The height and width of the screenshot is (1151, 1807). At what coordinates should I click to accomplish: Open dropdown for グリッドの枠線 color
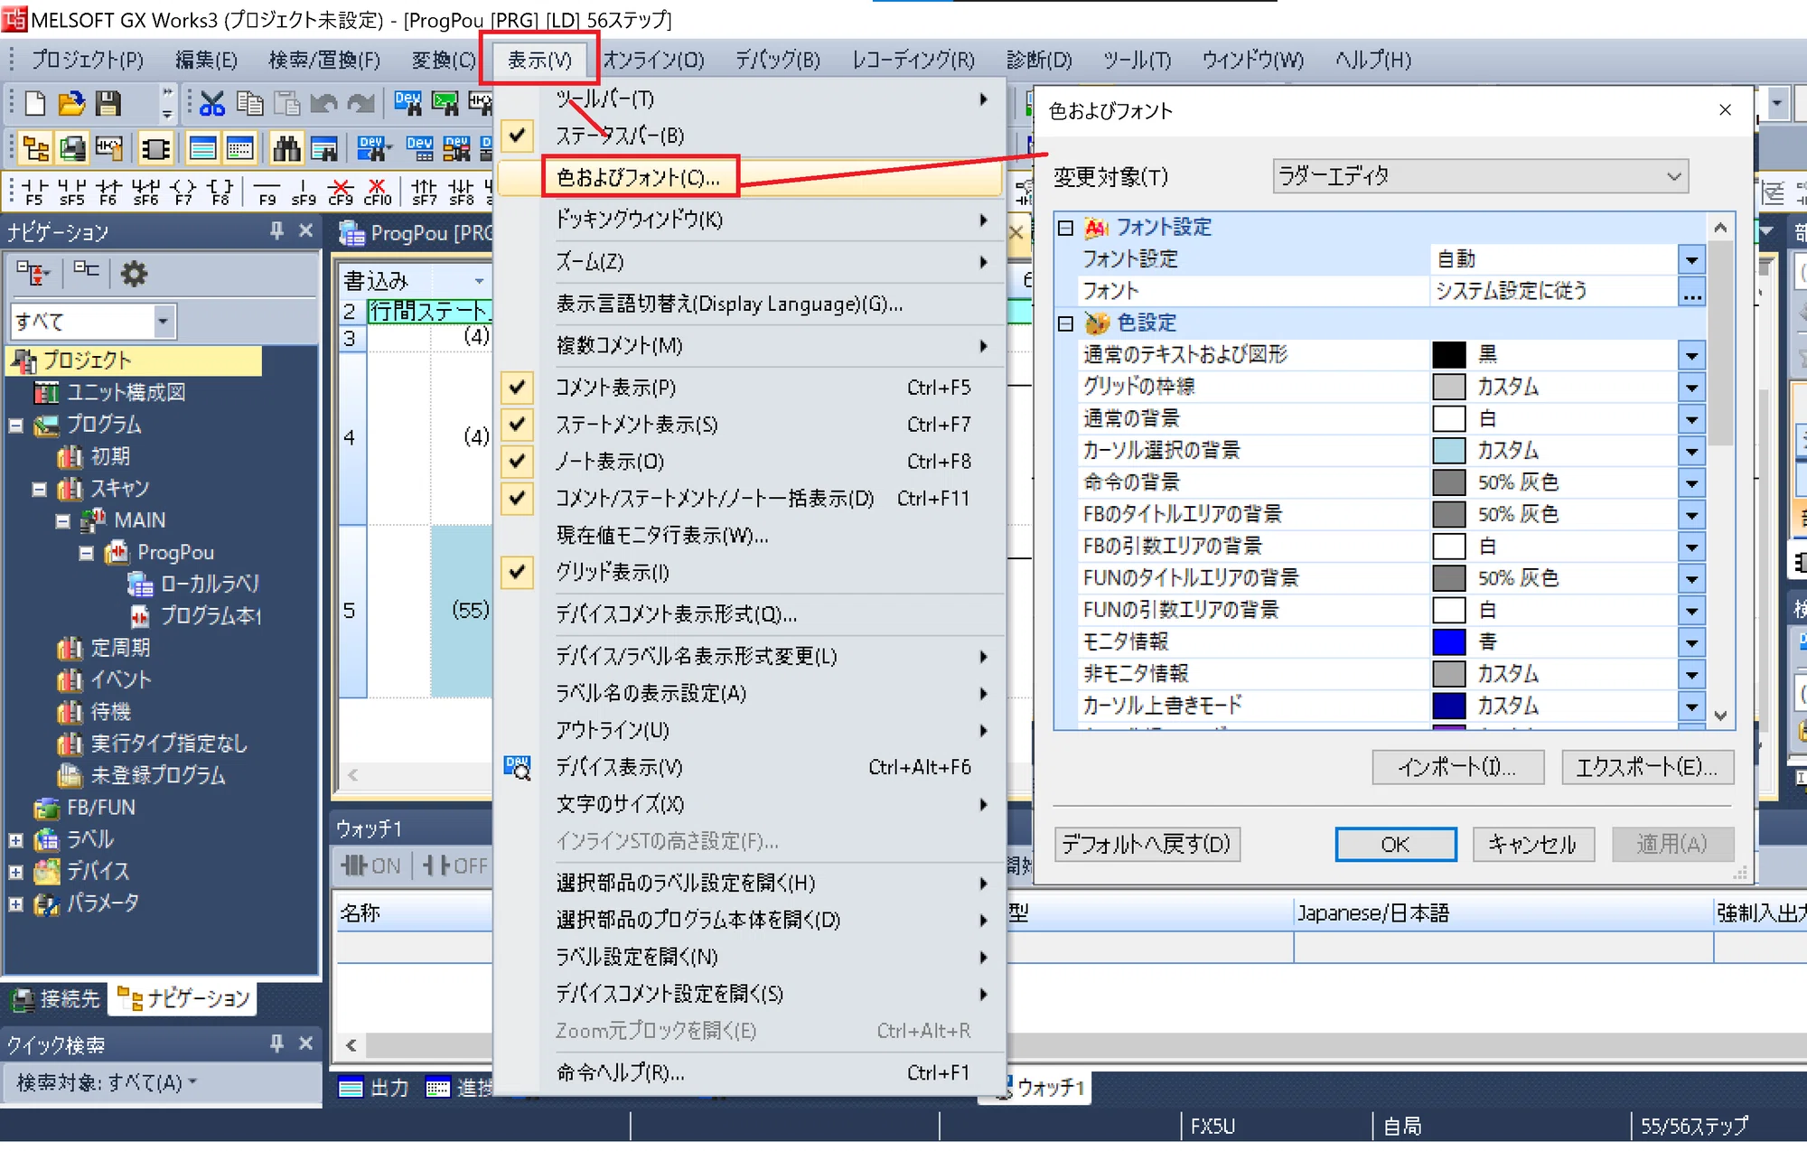click(x=1691, y=388)
